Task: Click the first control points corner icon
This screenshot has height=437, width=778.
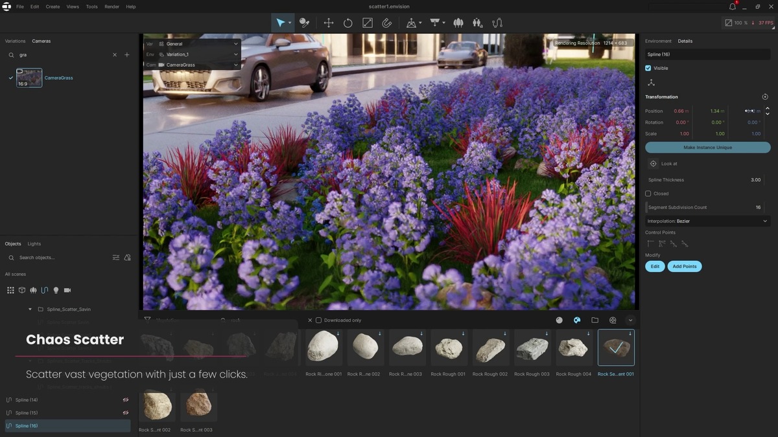Action: click(x=650, y=243)
